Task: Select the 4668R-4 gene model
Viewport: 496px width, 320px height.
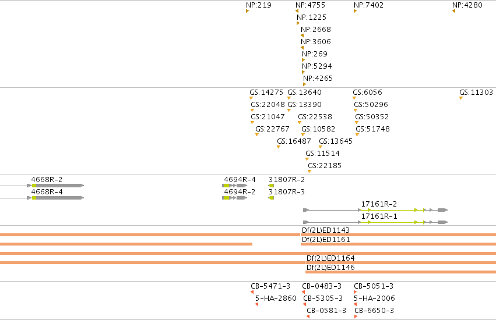Action: tap(42, 198)
